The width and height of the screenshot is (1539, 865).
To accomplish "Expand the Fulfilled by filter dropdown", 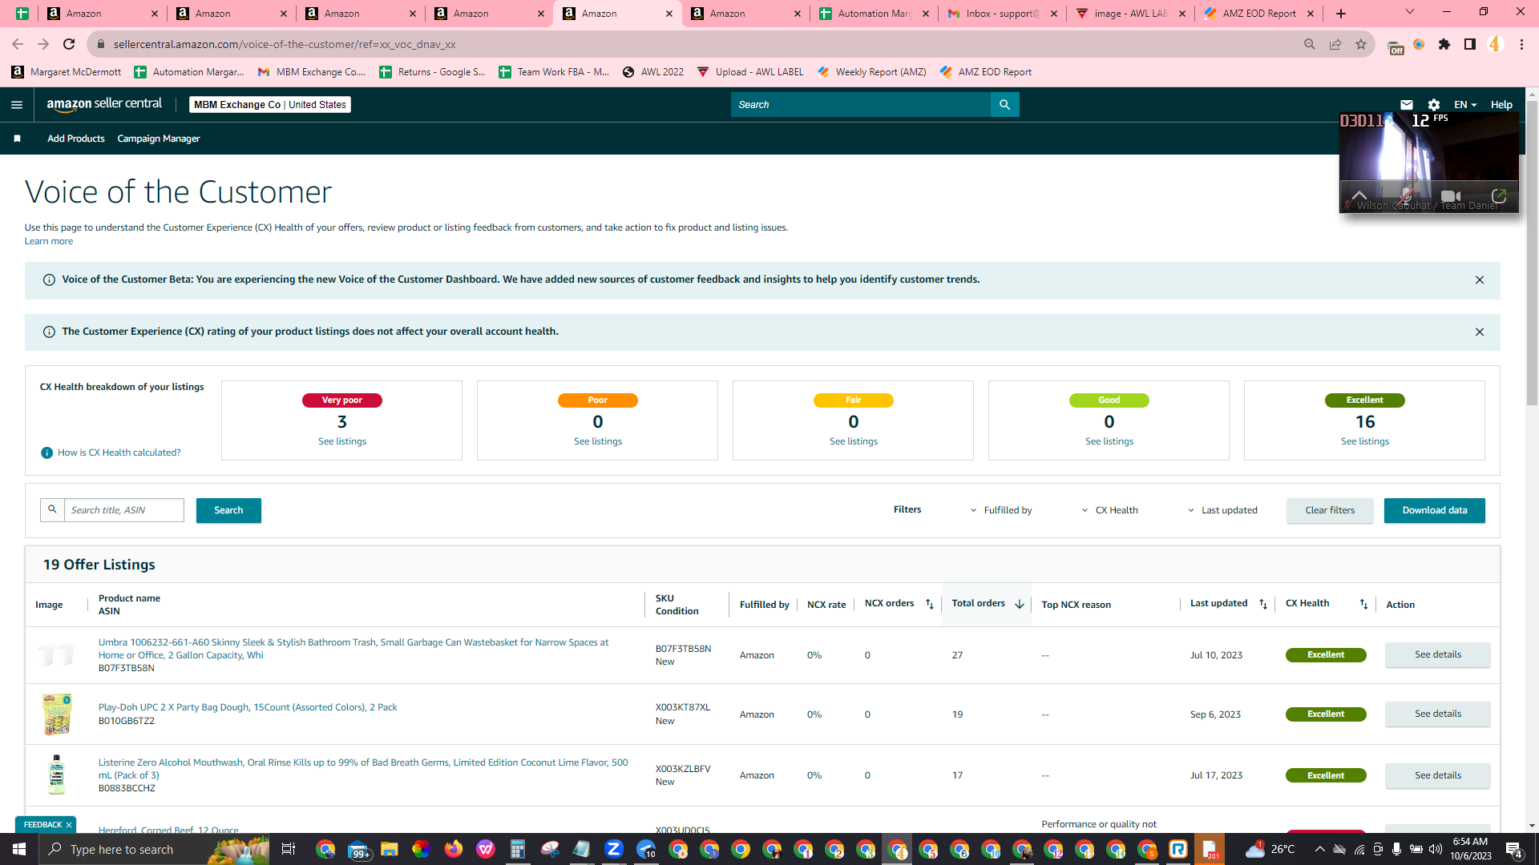I will 1001,510.
